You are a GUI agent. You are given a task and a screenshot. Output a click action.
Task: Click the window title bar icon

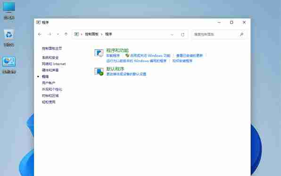tap(38, 22)
